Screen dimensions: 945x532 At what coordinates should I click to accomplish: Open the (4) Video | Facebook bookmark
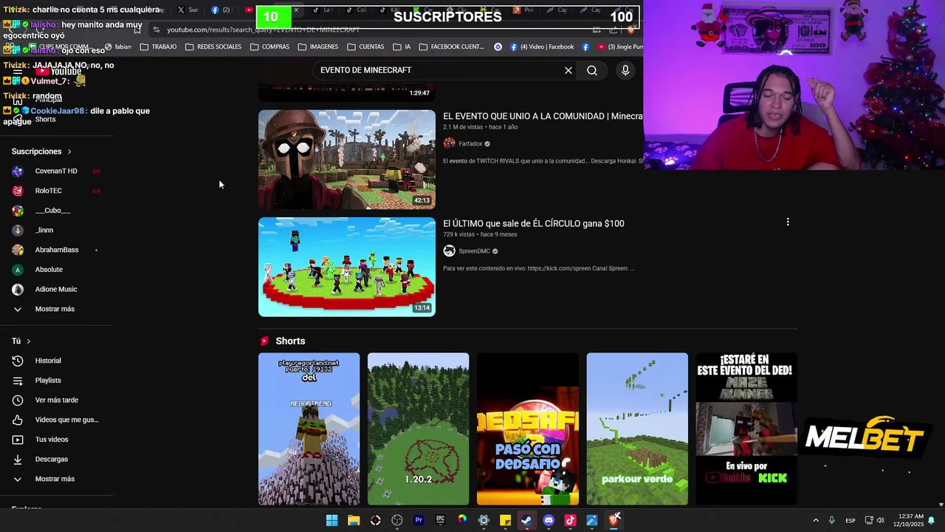point(541,47)
